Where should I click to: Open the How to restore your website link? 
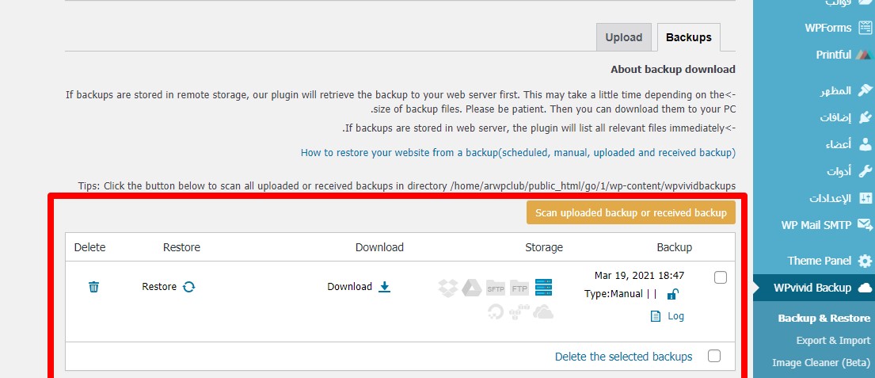point(518,152)
